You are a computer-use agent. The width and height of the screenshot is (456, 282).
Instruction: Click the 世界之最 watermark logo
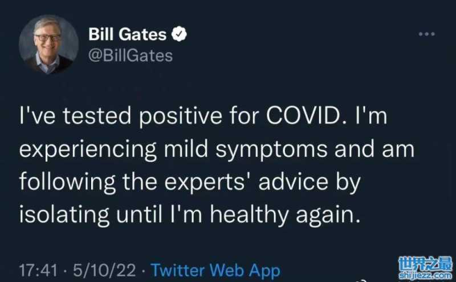click(425, 264)
